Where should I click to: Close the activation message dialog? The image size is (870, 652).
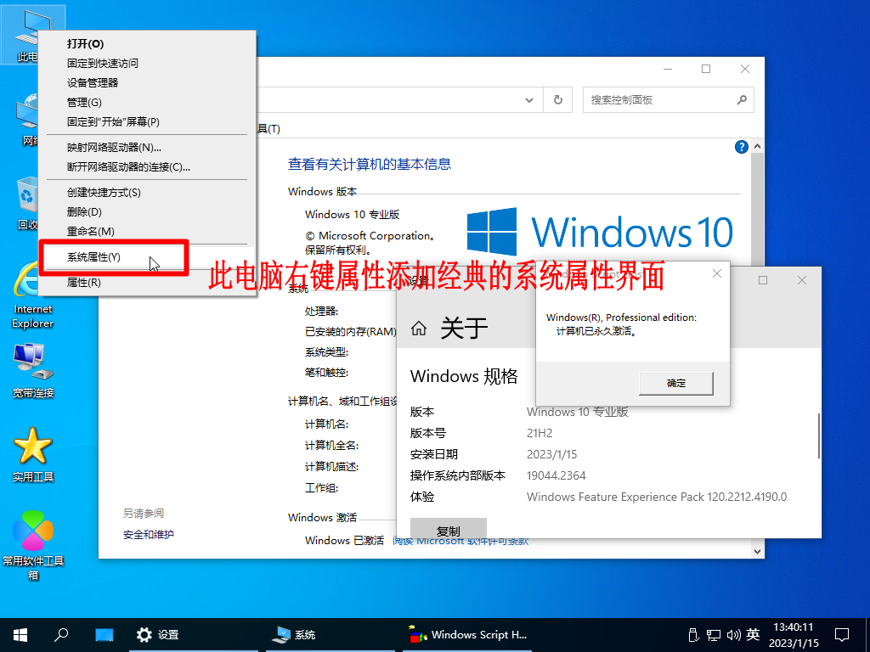tap(717, 273)
